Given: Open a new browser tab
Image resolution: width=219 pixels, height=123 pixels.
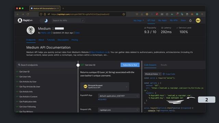Looking at the screenshot, I should [x=63, y=9].
